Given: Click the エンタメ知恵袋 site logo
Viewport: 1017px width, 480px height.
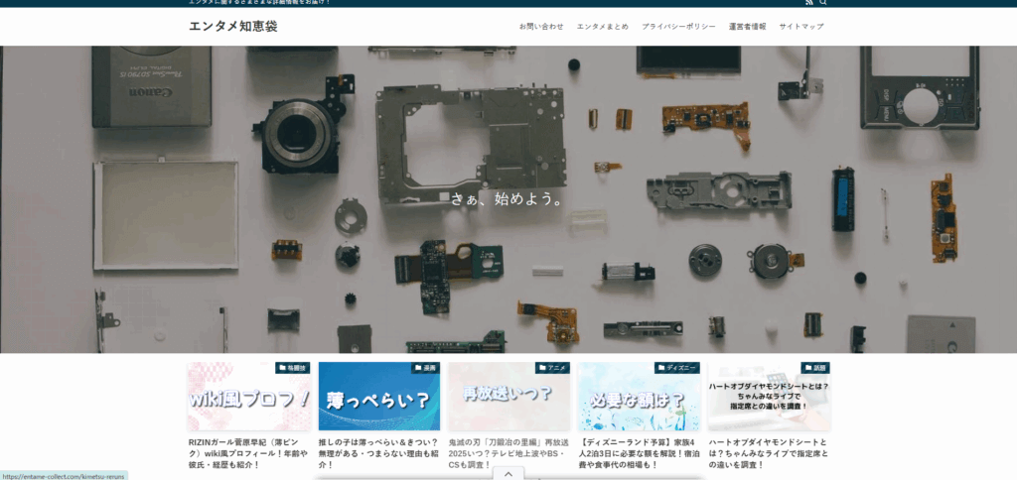Looking at the screenshot, I should [x=232, y=26].
